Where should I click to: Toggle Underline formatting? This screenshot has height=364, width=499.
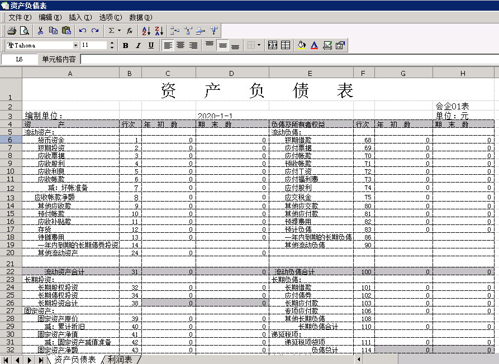[x=151, y=45]
